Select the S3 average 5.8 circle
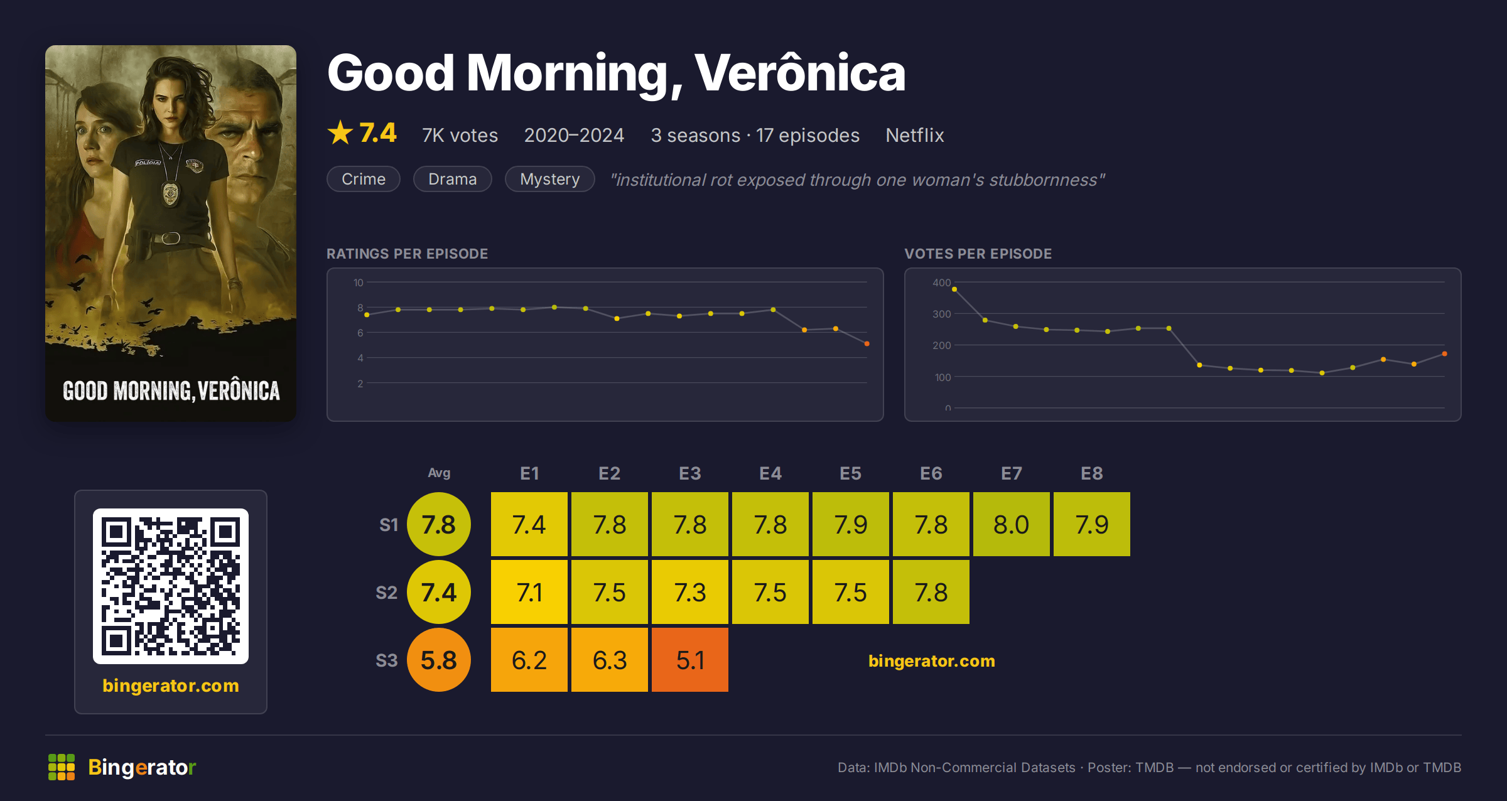 (x=439, y=660)
